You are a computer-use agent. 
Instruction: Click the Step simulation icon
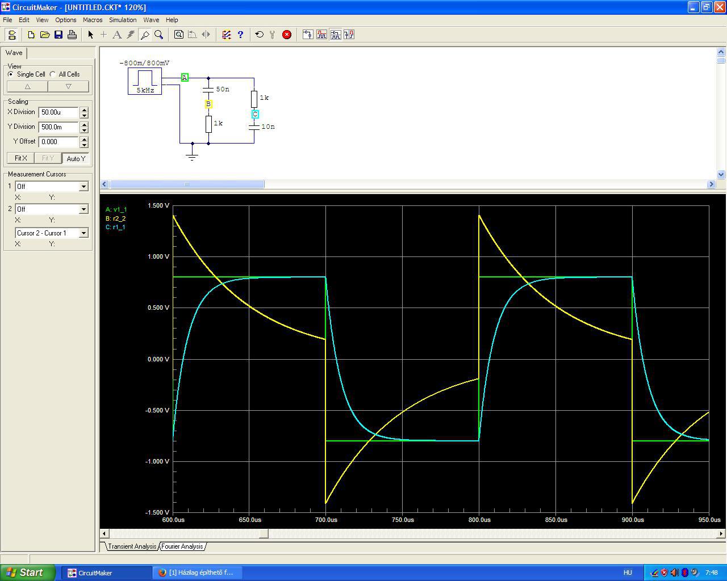point(273,35)
